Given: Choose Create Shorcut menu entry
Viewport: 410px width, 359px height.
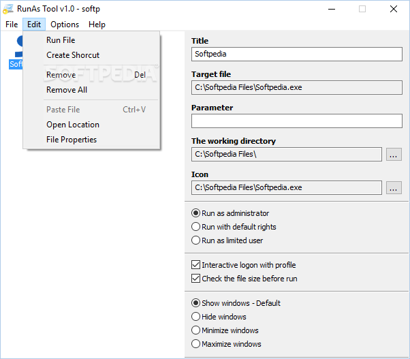Looking at the screenshot, I should coord(91,55).
